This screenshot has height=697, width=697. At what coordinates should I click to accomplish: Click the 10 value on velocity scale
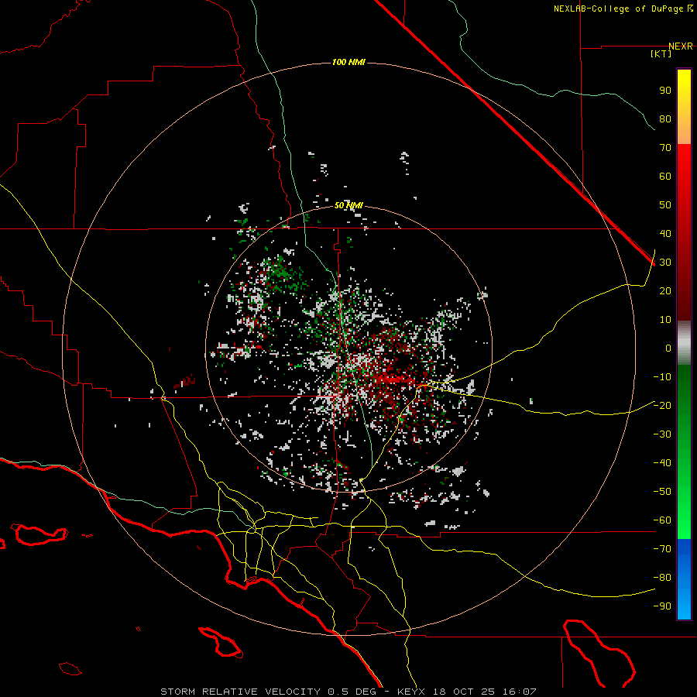[665, 320]
